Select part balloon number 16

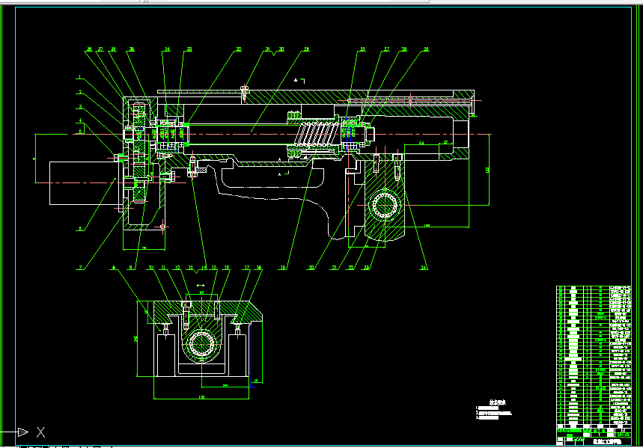click(x=226, y=268)
